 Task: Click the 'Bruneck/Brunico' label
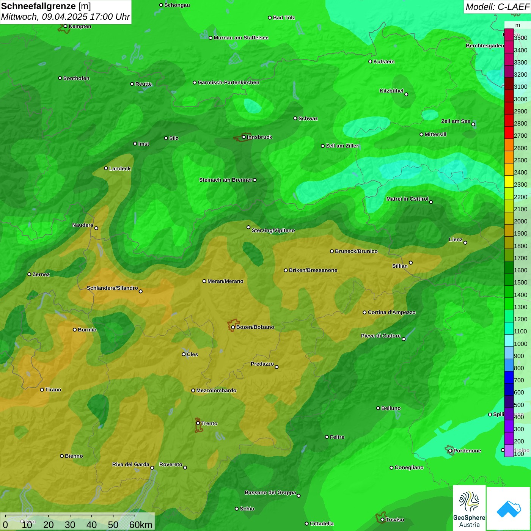[356, 251]
